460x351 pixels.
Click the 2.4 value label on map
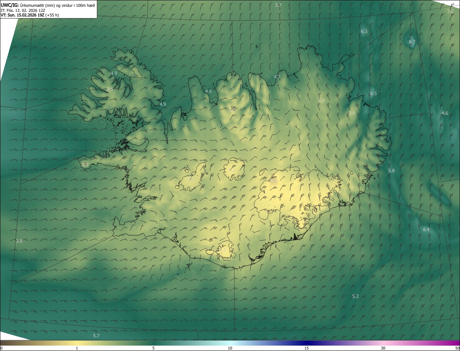(x=352, y=113)
